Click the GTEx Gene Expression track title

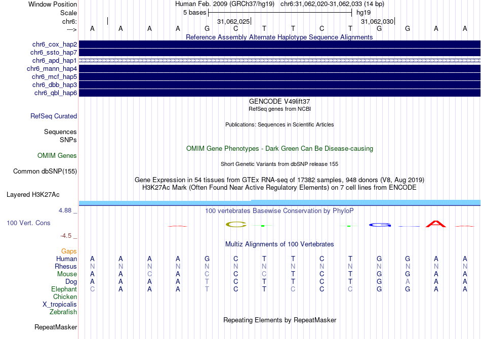(279, 180)
